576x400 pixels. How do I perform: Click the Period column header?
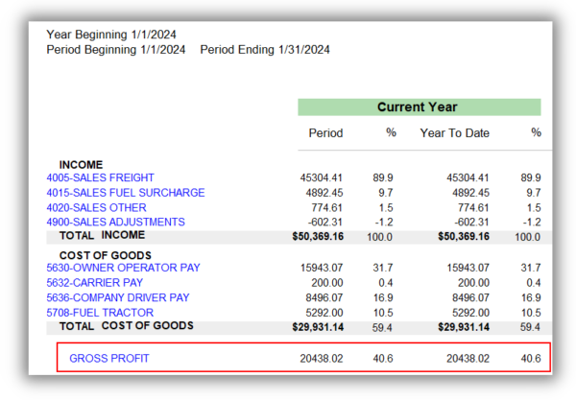tap(325, 132)
